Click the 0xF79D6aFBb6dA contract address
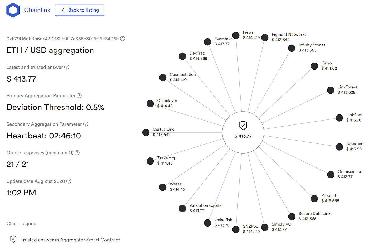 [x=62, y=39]
